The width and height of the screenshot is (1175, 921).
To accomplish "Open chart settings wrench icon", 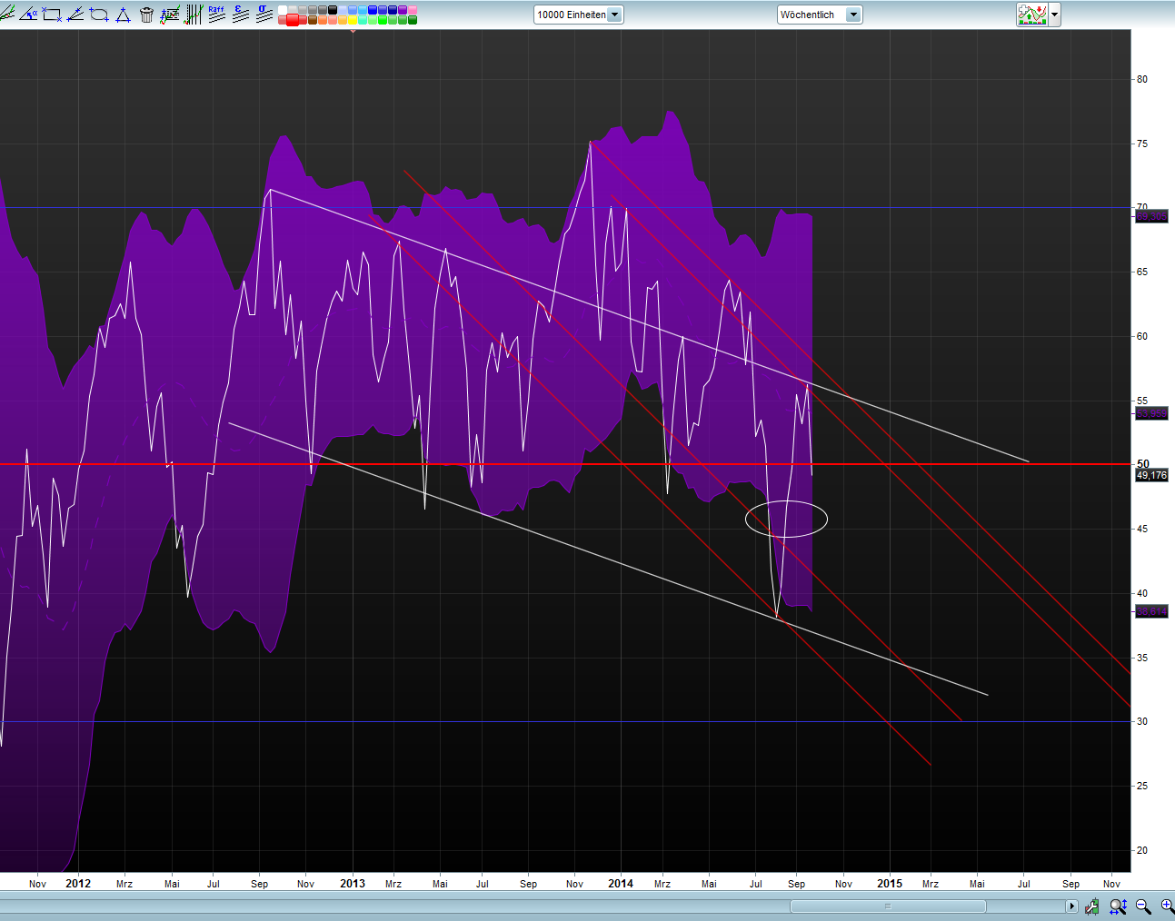I will (x=1092, y=906).
